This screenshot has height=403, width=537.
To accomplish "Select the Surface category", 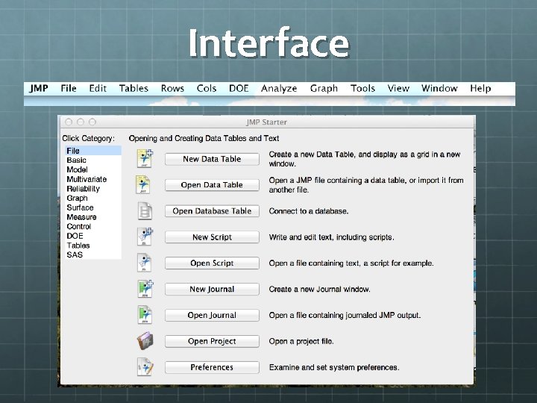I will pos(93,207).
